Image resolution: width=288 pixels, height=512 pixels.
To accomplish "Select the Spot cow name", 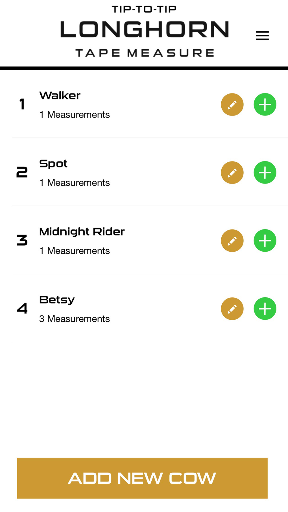I will [x=53, y=164].
